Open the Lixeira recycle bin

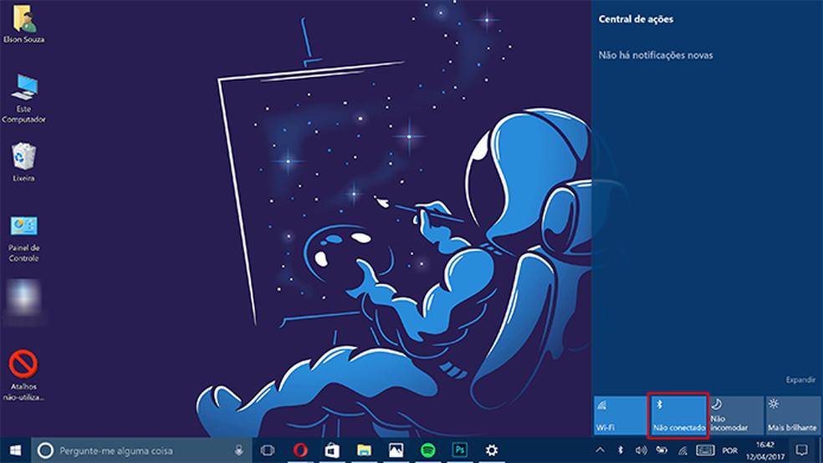point(23,162)
